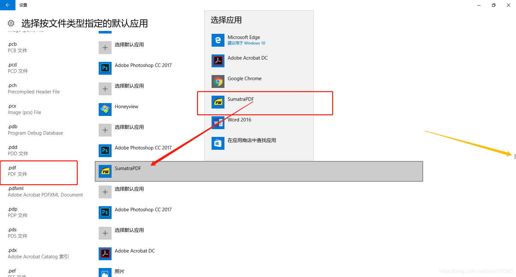Viewport: 516px width, 277px height.
Task: Click the 建议用于 Windows 10 text
Action: [246, 43]
